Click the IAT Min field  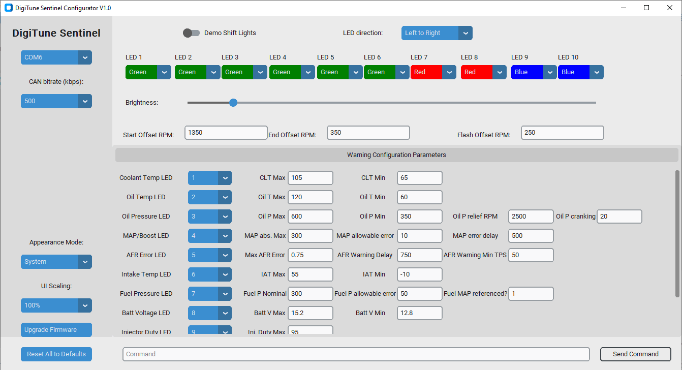(x=420, y=274)
